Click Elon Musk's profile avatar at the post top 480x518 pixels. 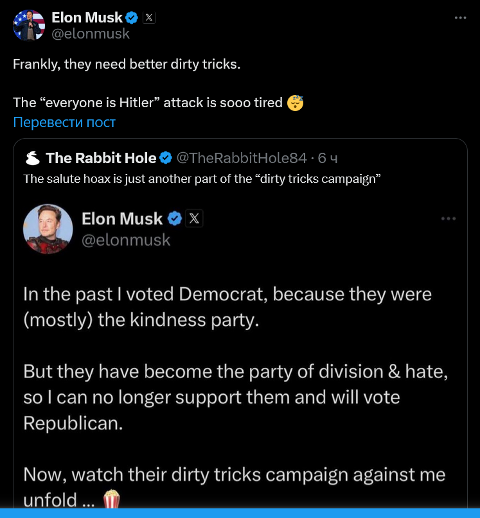pyautogui.click(x=29, y=26)
